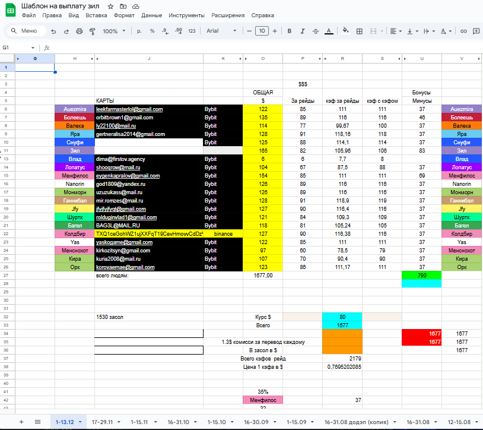Select the Paint format roller icon

[92, 31]
